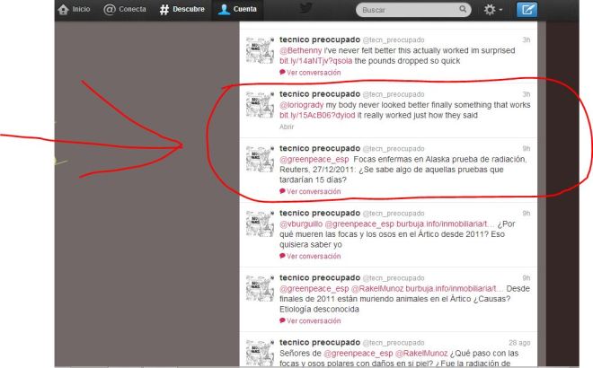Screen dimensions: 593x368
Task: Open the settings gear dropdown
Action: pos(493,10)
